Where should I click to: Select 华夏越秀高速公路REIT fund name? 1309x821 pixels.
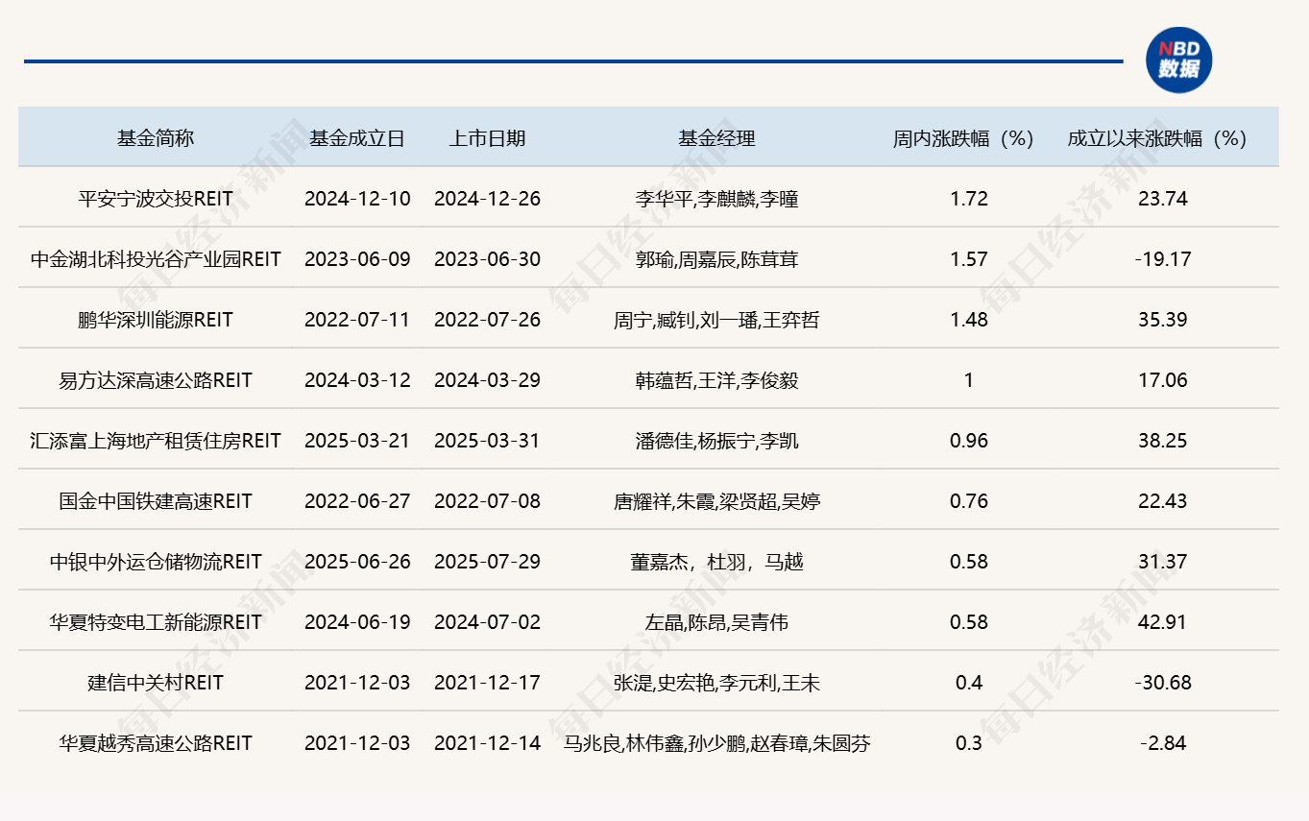point(156,743)
